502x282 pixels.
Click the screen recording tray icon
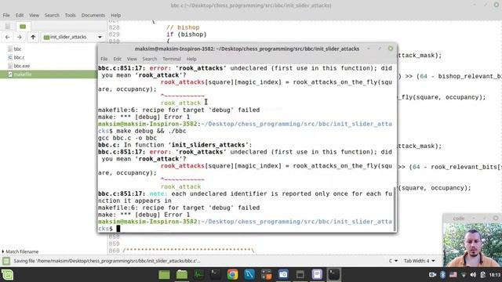tap(432, 275)
